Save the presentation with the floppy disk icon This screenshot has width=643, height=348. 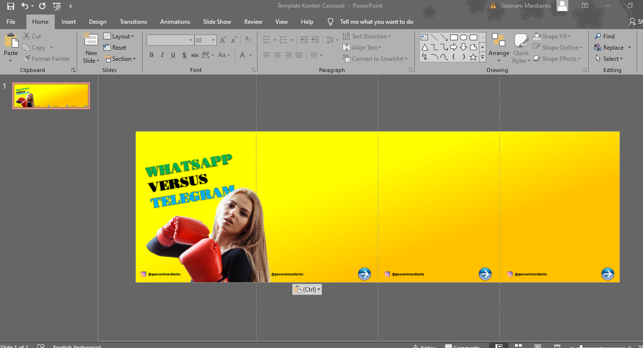tap(11, 6)
